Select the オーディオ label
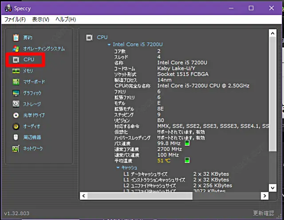The height and width of the screenshot is (220, 284). pyautogui.click(x=32, y=126)
